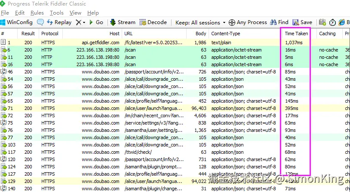Open Find sessions tool
This screenshot has width=350, height=192.
click(279, 22)
